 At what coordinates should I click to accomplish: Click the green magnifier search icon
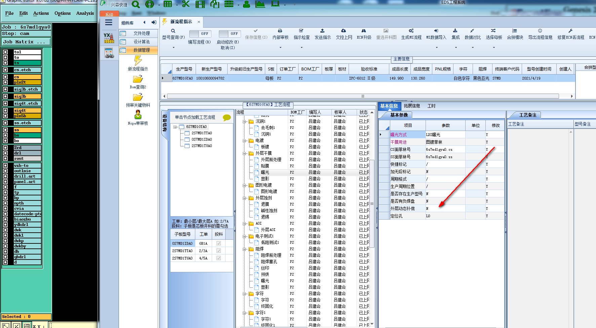(136, 4)
